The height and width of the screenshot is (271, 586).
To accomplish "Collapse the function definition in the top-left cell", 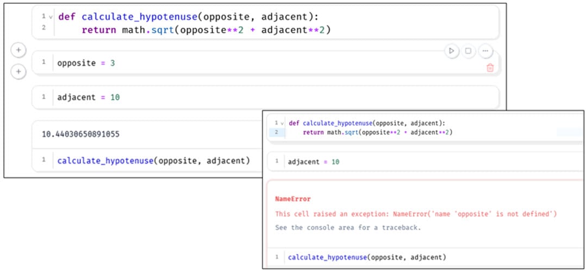I will (51, 17).
